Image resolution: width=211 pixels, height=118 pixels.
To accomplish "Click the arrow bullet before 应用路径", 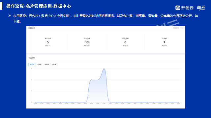I will pyautogui.click(x=10, y=16).
